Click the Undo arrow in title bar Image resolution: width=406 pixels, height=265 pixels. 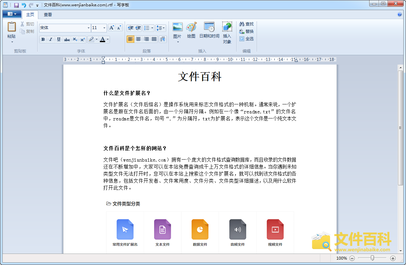(23, 5)
